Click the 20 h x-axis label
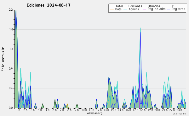 pyautogui.click(x=157, y=110)
